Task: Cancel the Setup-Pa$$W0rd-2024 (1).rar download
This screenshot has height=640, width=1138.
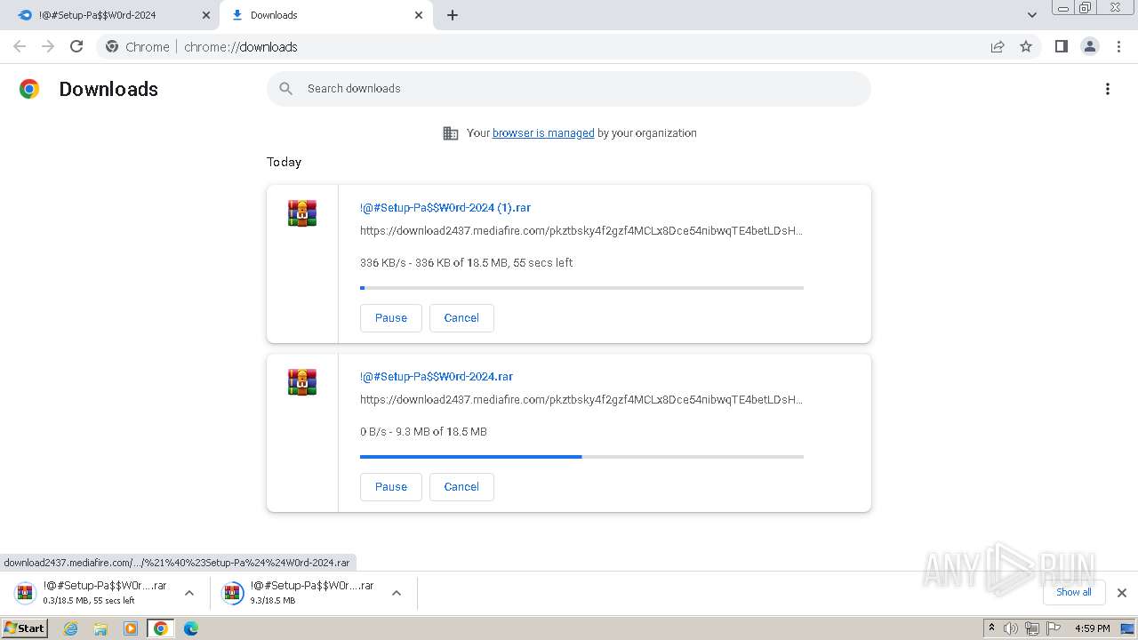Action: [x=461, y=318]
